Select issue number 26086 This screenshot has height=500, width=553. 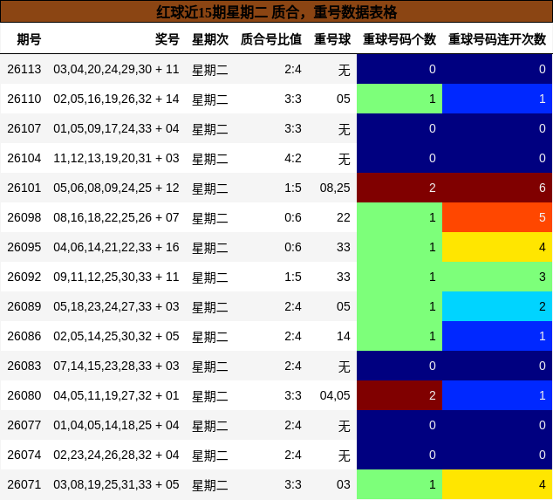(24, 336)
